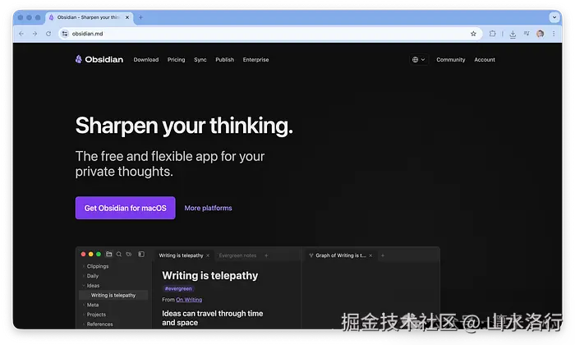This screenshot has width=575, height=345.
Task: Click the Writing is telepathy note title
Action: pyautogui.click(x=210, y=275)
